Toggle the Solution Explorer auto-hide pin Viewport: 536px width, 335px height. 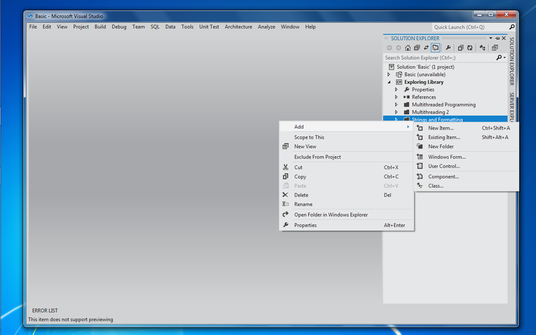pos(497,38)
